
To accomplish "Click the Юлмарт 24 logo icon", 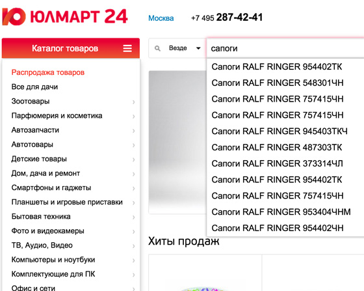I will (14, 16).
